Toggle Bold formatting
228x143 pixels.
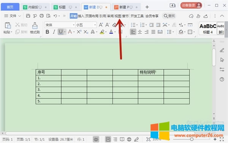[x=47, y=32]
